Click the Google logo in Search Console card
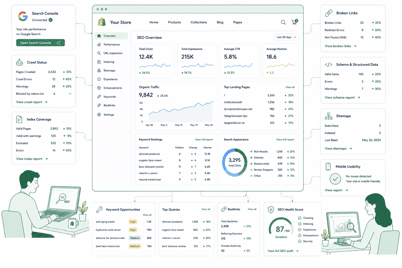 pos(23,16)
